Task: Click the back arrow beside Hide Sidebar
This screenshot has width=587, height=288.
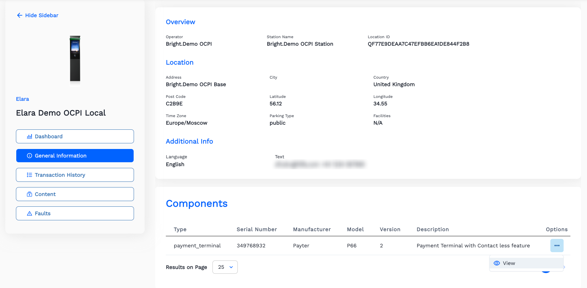Action: (20, 15)
